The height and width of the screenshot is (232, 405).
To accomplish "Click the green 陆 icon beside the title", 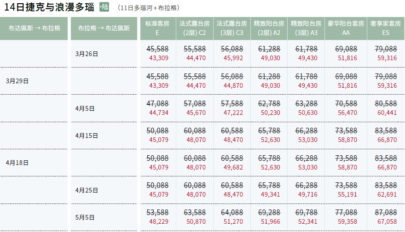I will pos(104,7).
